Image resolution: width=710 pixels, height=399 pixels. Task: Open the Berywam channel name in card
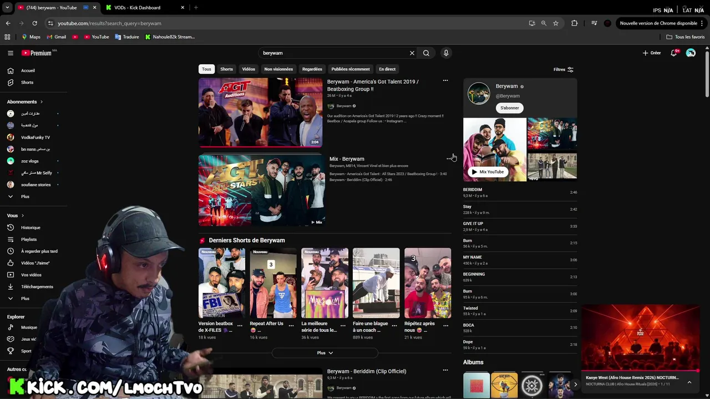point(506,86)
